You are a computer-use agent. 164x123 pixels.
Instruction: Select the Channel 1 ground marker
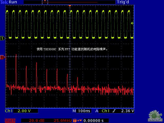pyautogui.click(x=3, y=38)
